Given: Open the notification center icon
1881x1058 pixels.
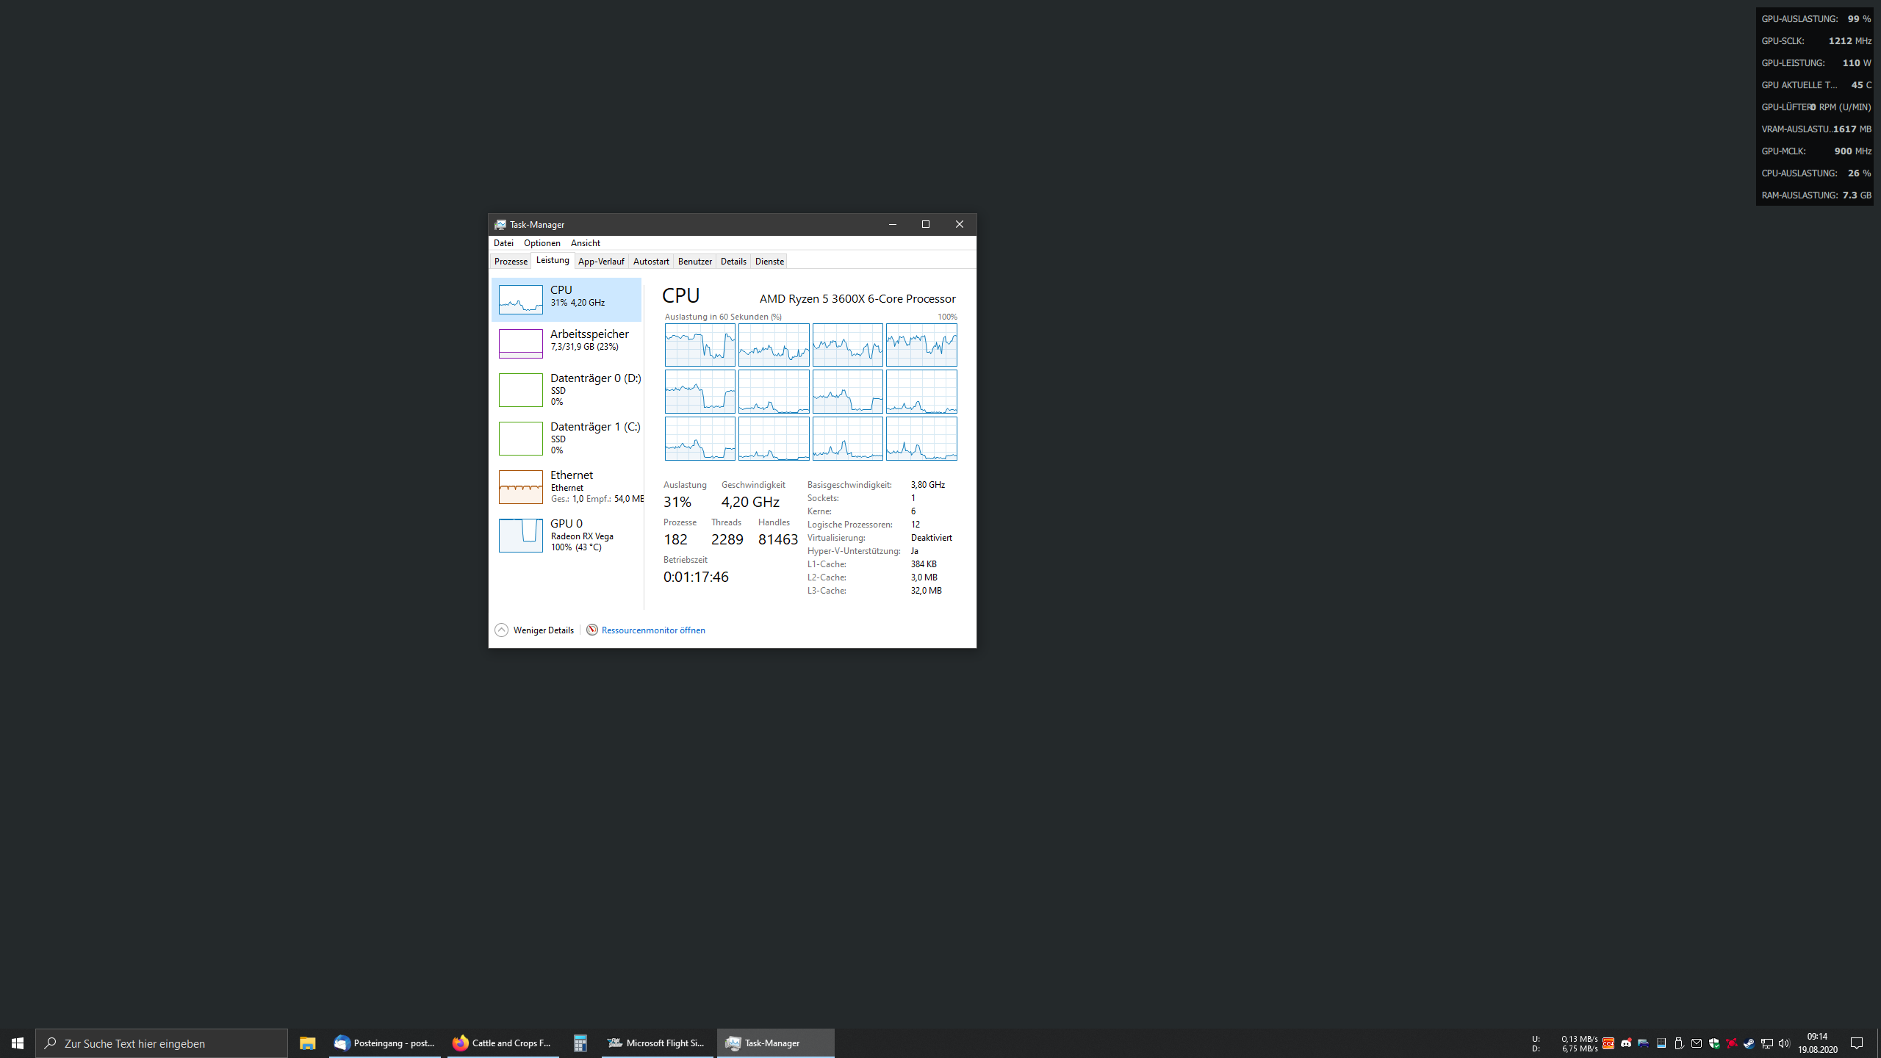Looking at the screenshot, I should [1857, 1043].
